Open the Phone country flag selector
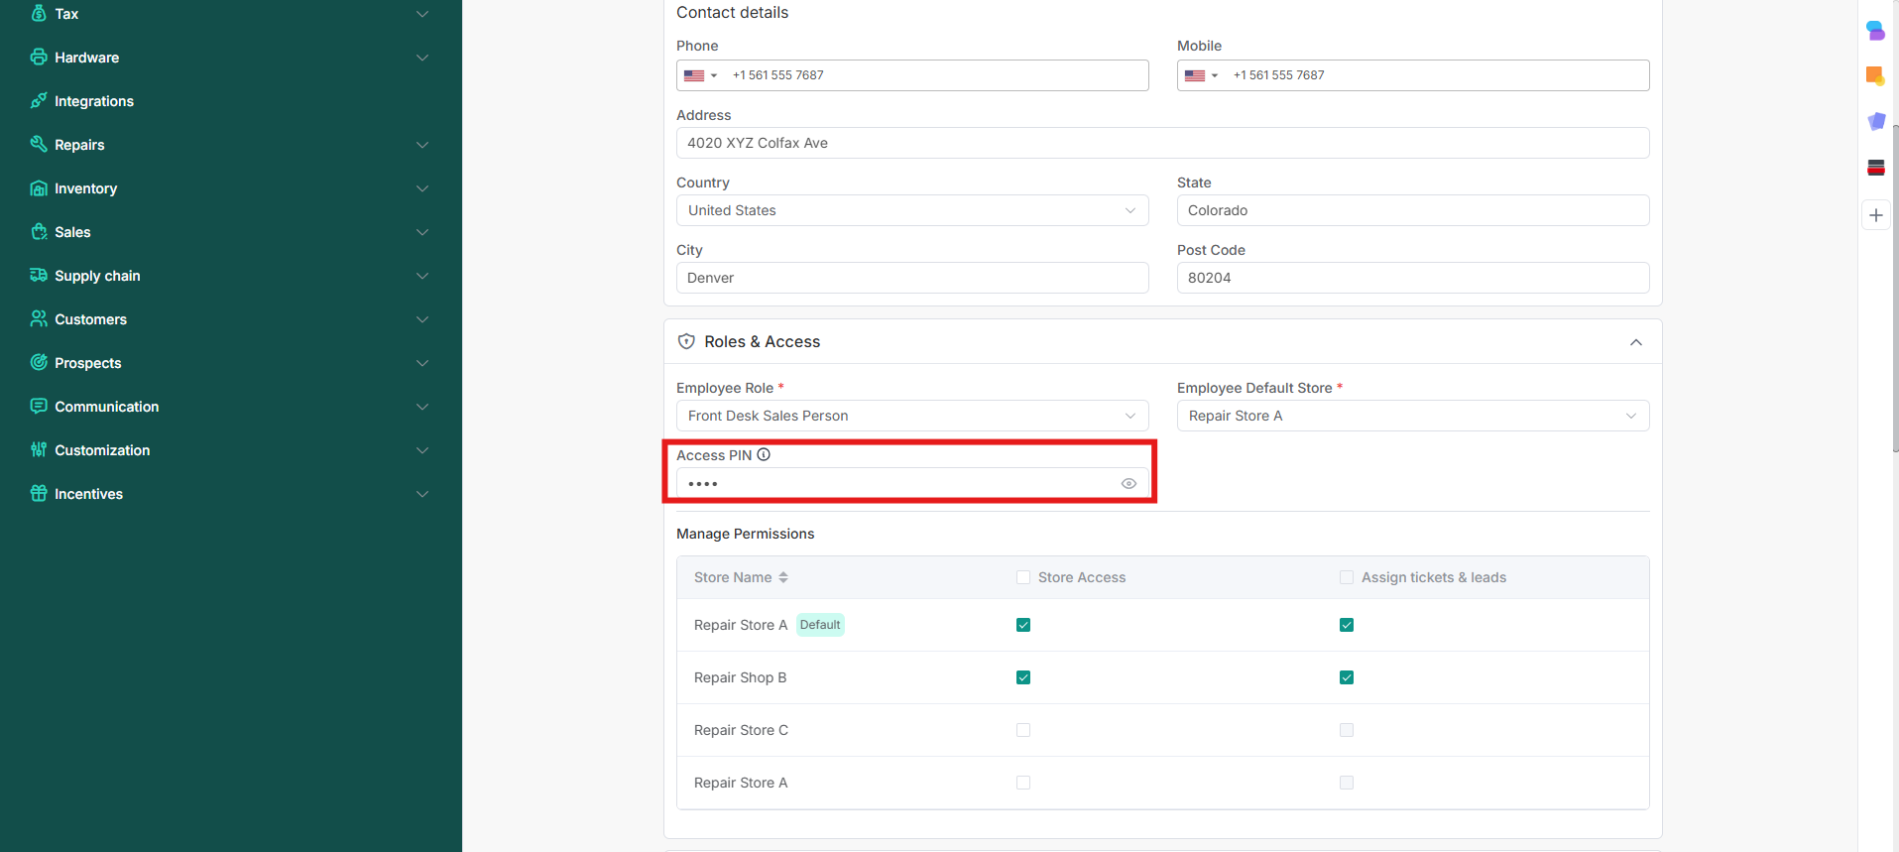The image size is (1899, 852). (x=700, y=75)
